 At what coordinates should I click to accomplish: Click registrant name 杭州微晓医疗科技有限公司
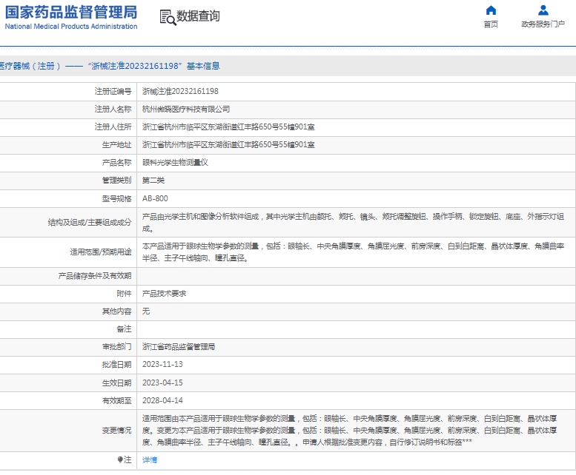(186, 110)
